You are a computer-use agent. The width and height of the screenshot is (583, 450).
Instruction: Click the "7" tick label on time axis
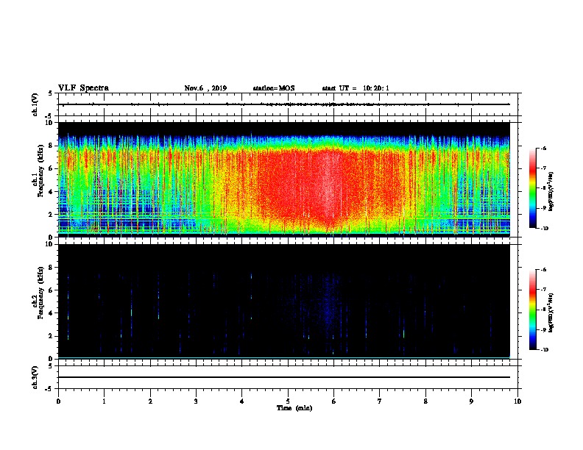point(380,401)
